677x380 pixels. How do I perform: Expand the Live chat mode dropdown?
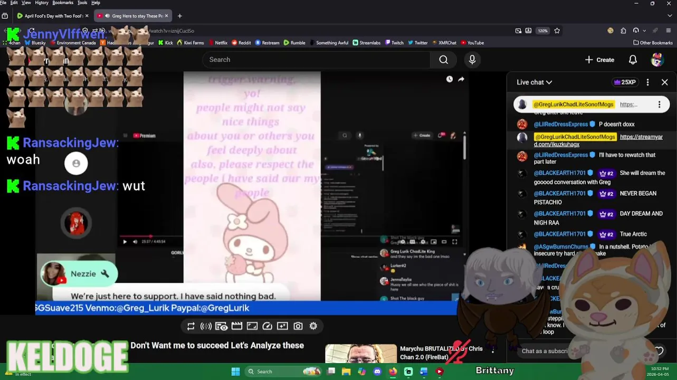(535, 82)
